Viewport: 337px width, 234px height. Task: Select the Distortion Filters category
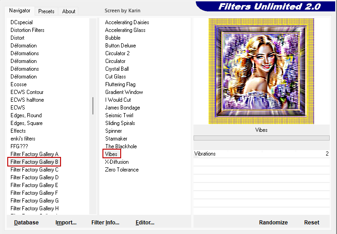tap(27, 30)
